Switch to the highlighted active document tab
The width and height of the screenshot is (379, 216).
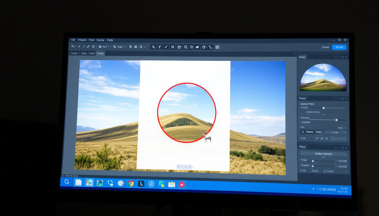(100, 53)
